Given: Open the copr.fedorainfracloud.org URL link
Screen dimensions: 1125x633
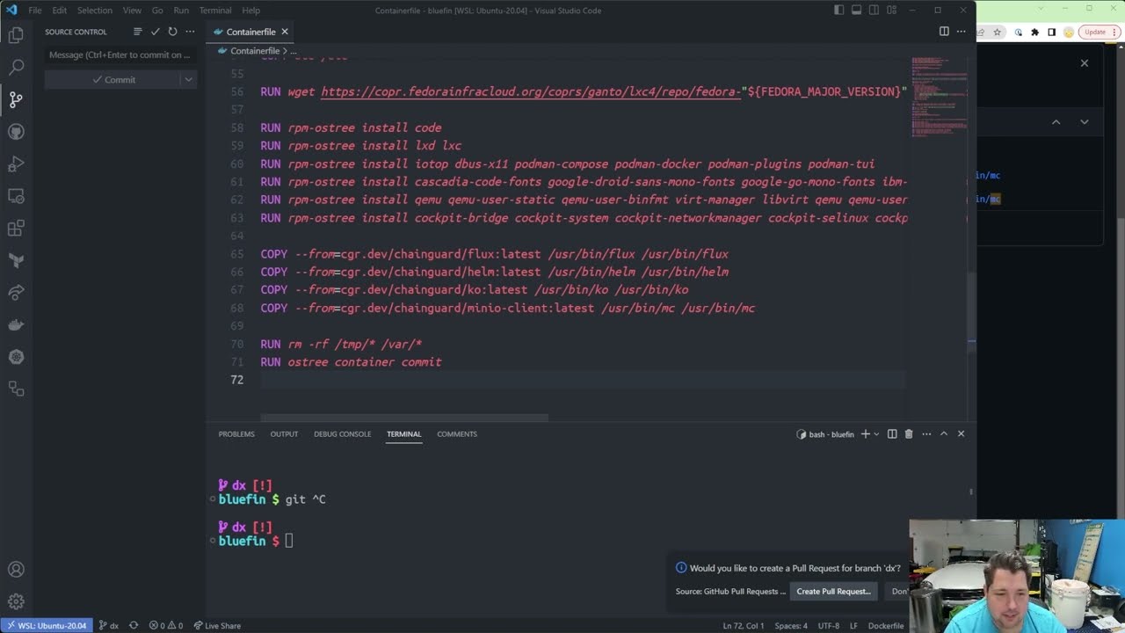Looking at the screenshot, I should coord(531,91).
